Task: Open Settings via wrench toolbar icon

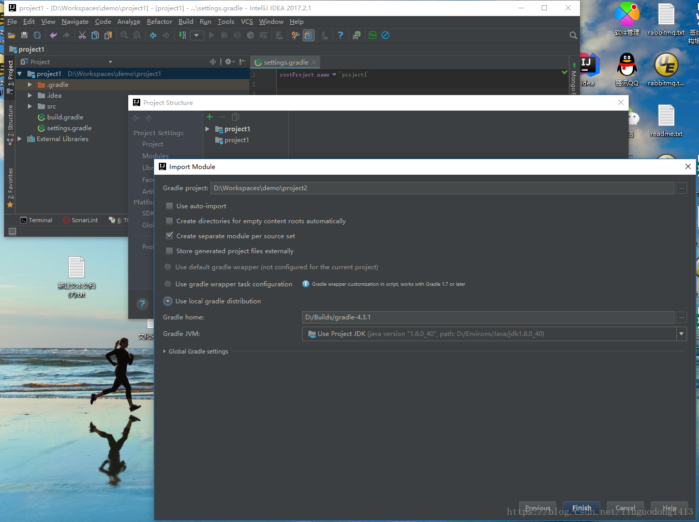Action: (x=295, y=35)
